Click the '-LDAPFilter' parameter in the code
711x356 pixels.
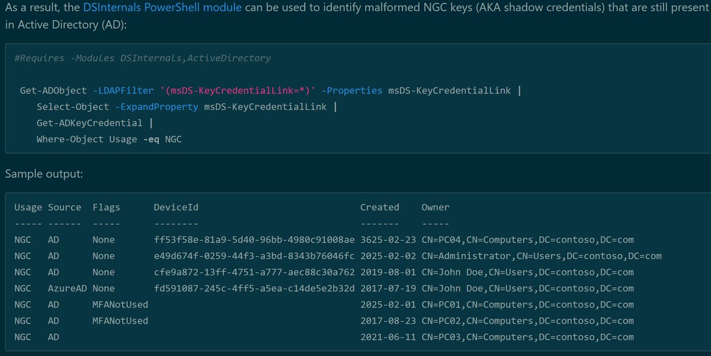pyautogui.click(x=123, y=90)
